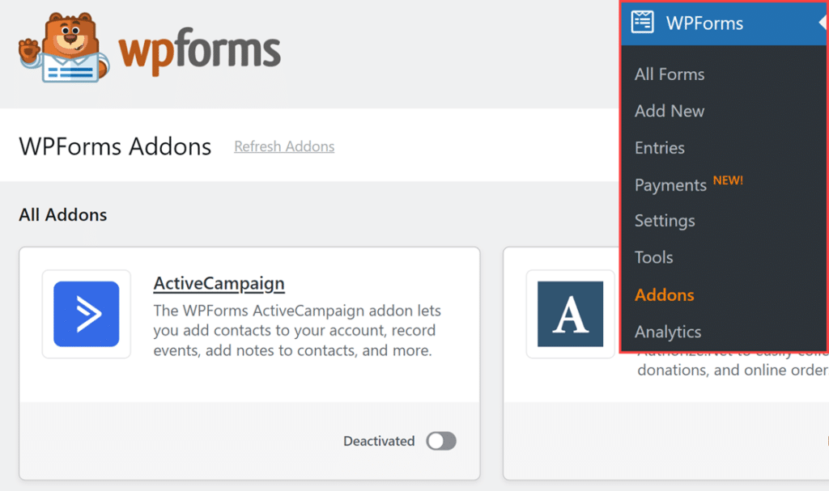Click the WPForms bear mascot logo

tap(63, 48)
